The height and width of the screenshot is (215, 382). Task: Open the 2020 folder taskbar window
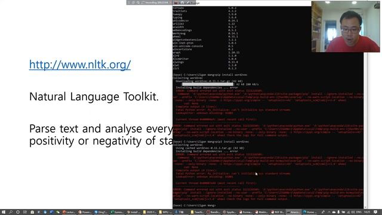(150, 212)
